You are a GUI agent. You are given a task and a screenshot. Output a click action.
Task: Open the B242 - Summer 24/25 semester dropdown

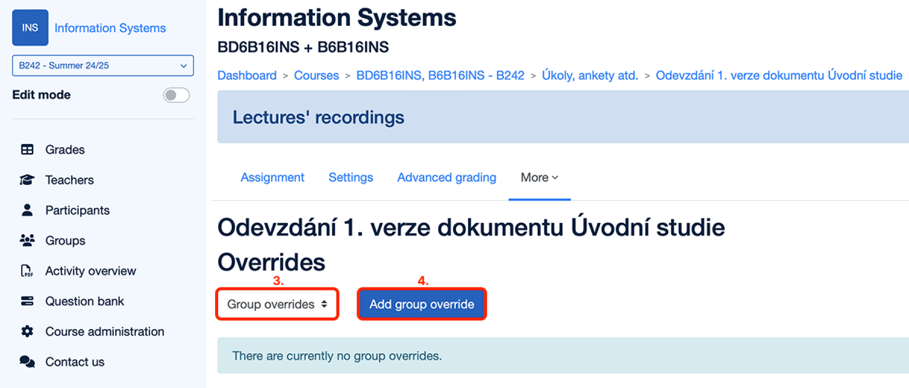point(103,66)
